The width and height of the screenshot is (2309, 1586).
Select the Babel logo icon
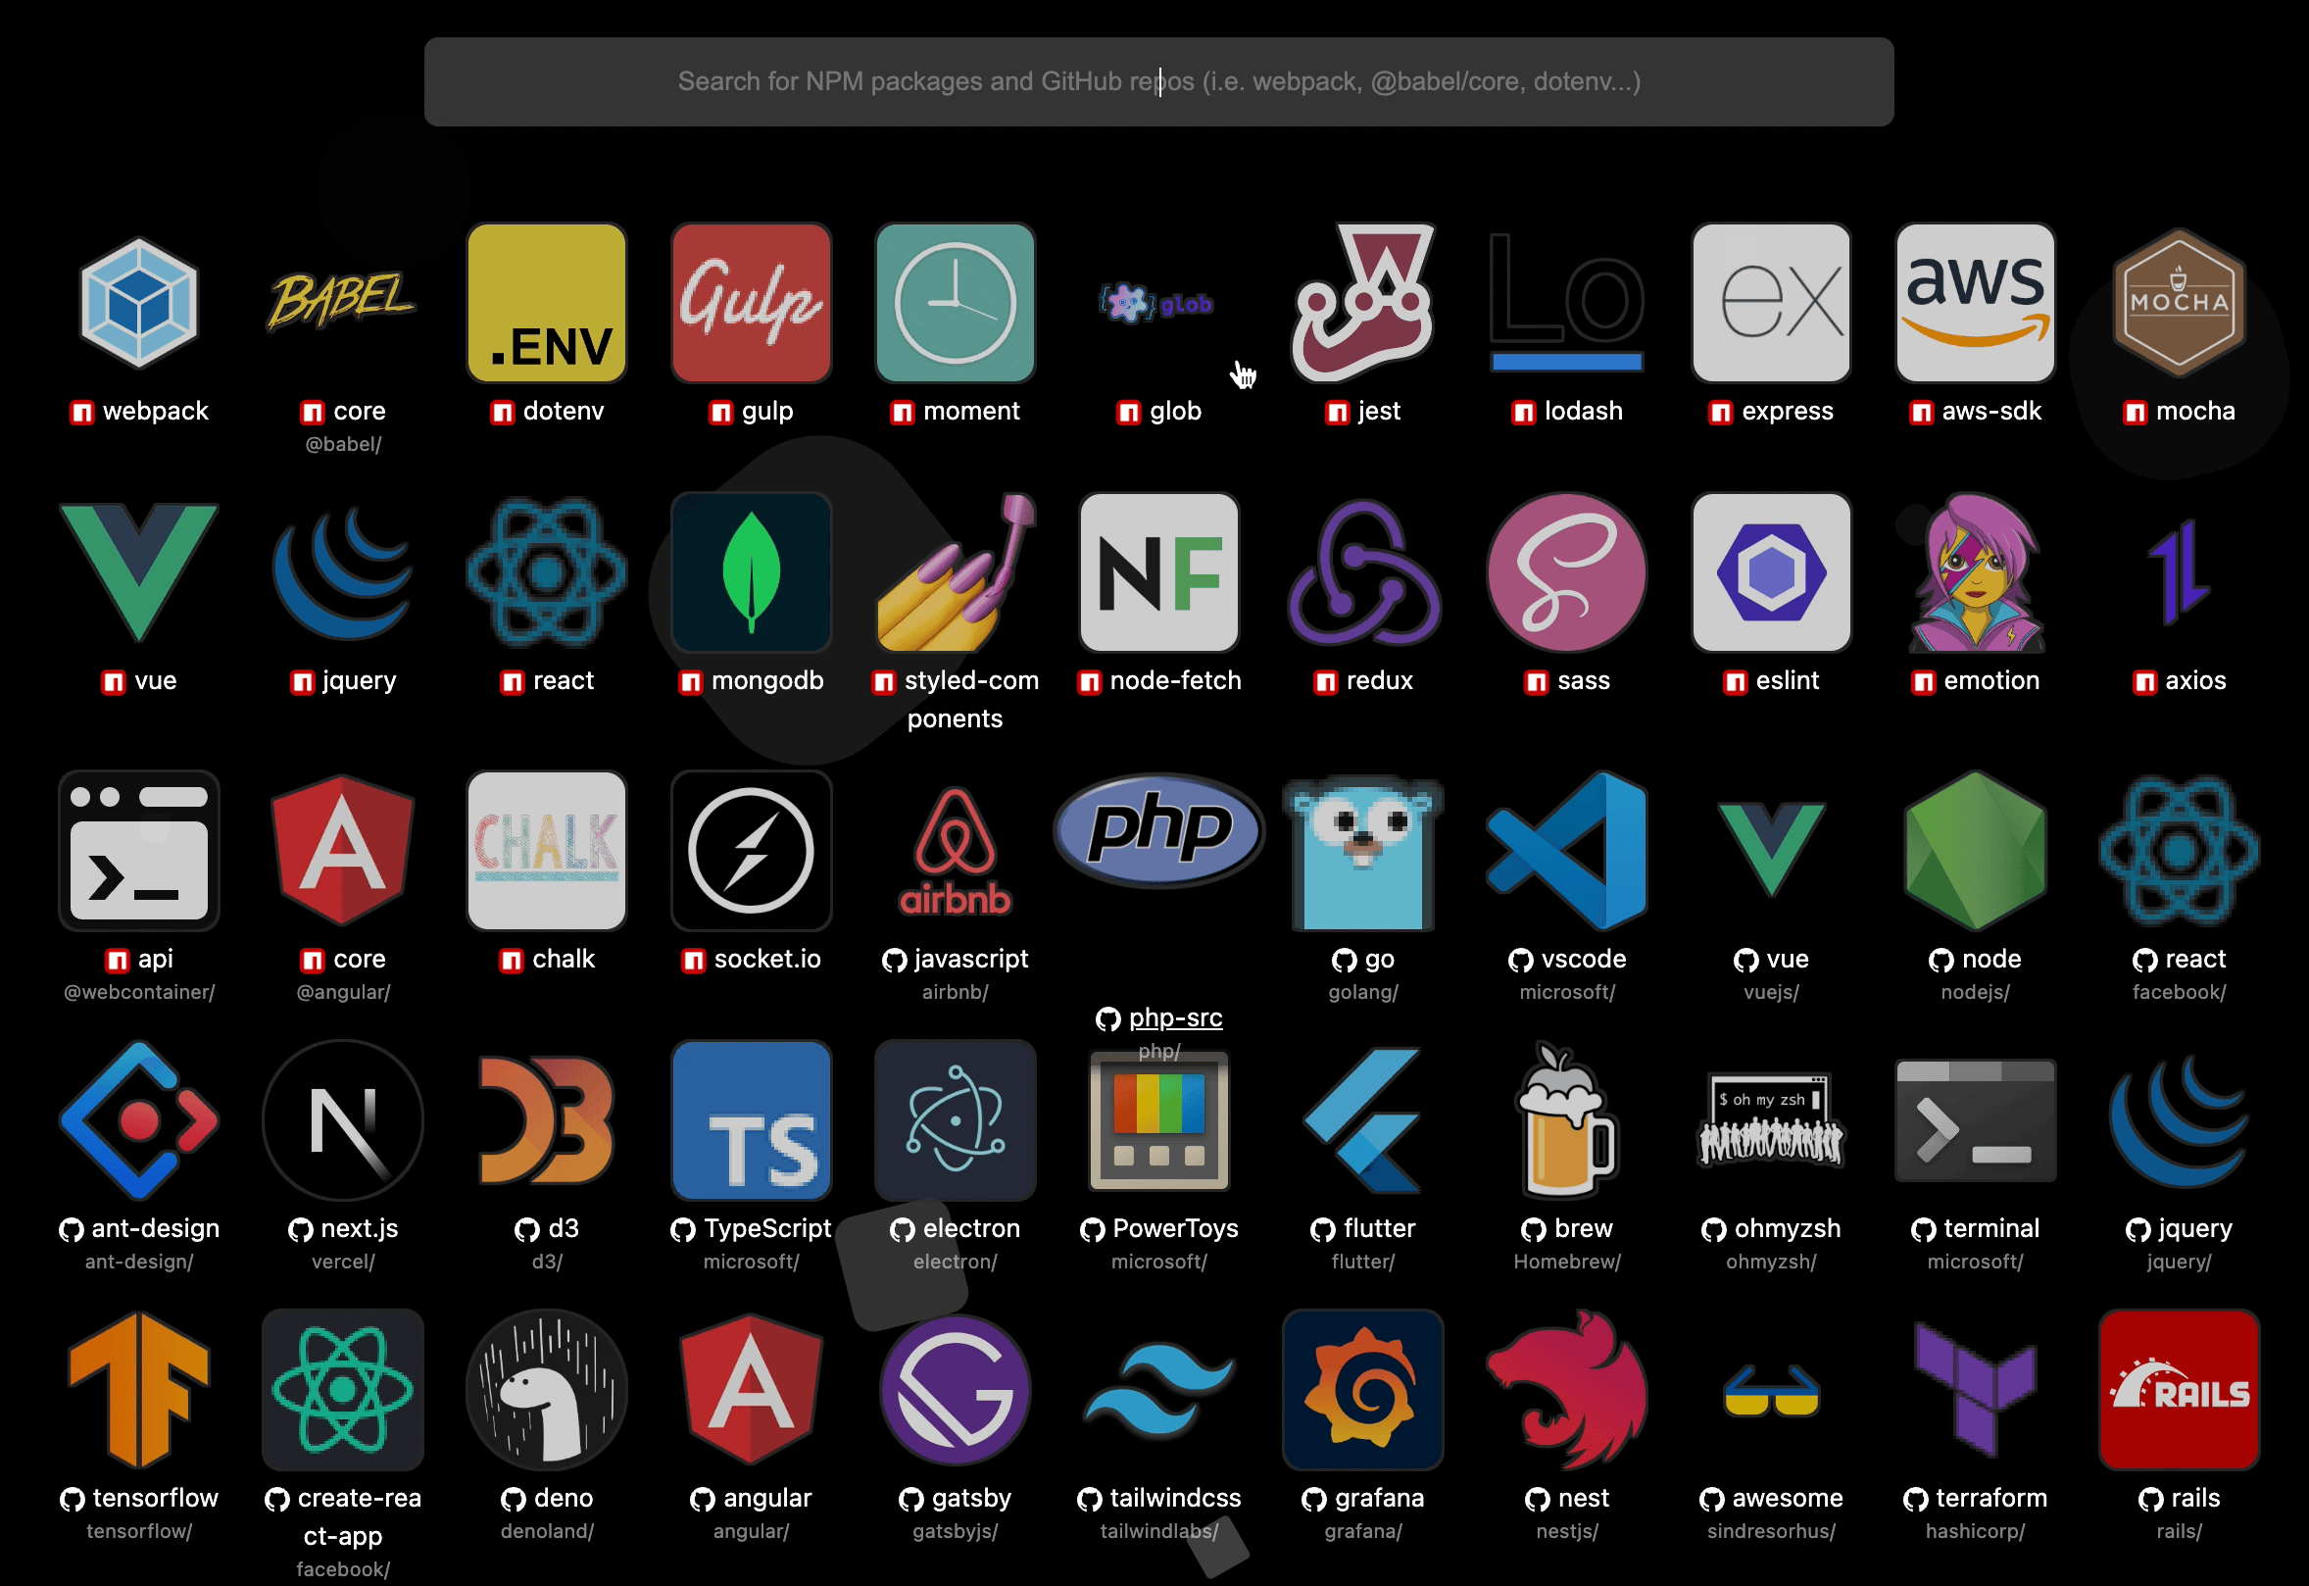click(x=343, y=301)
